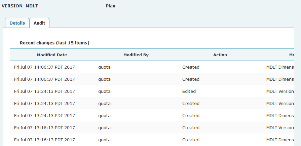Select the Audit tab

(x=39, y=23)
